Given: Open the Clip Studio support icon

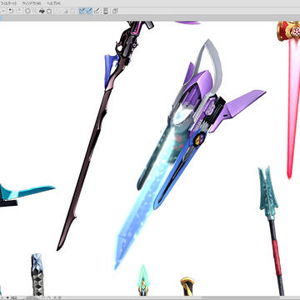Looking at the screenshot, I should pyautogui.click(x=115, y=11).
